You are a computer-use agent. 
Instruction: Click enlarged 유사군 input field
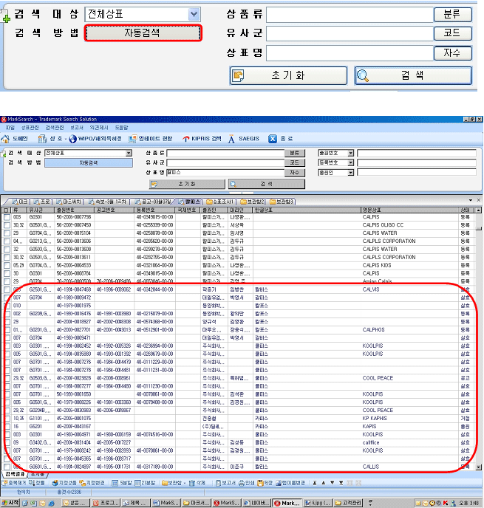click(350, 33)
